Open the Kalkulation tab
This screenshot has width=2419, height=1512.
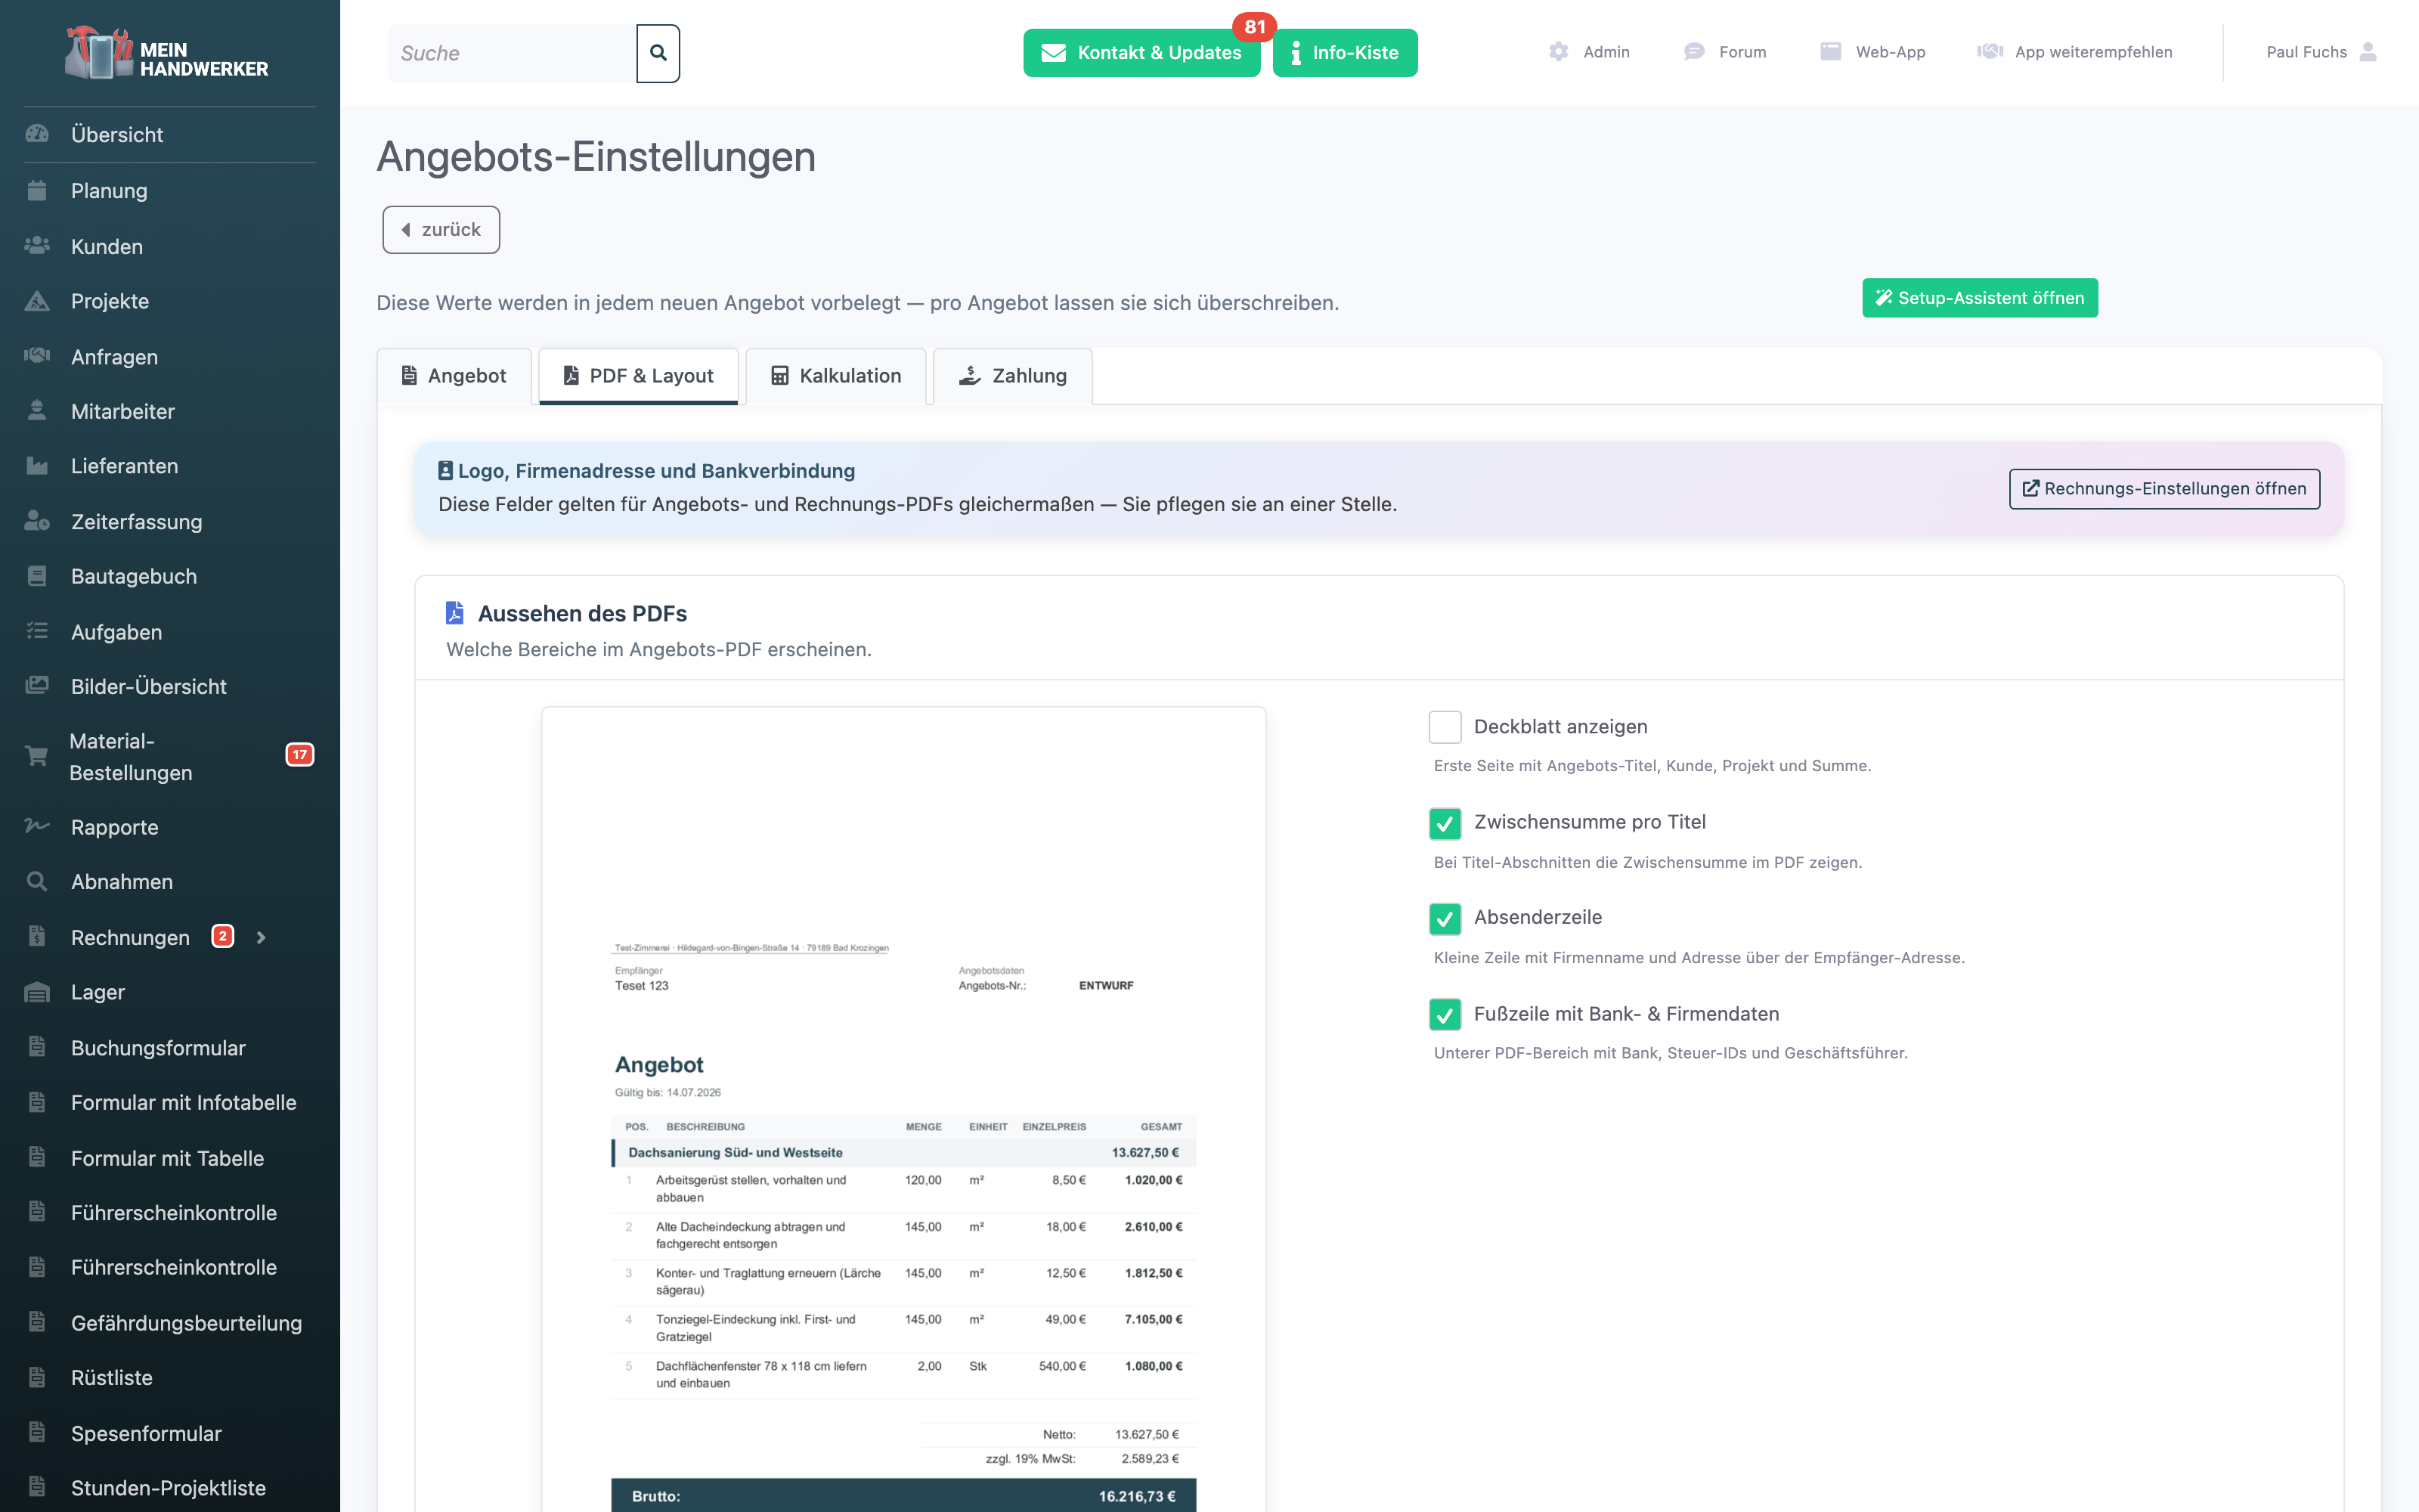click(835, 376)
